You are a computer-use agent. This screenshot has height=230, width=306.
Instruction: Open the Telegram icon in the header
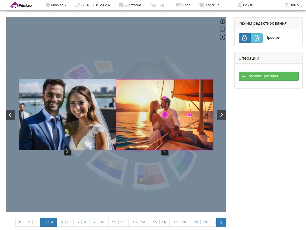tap(162, 5)
